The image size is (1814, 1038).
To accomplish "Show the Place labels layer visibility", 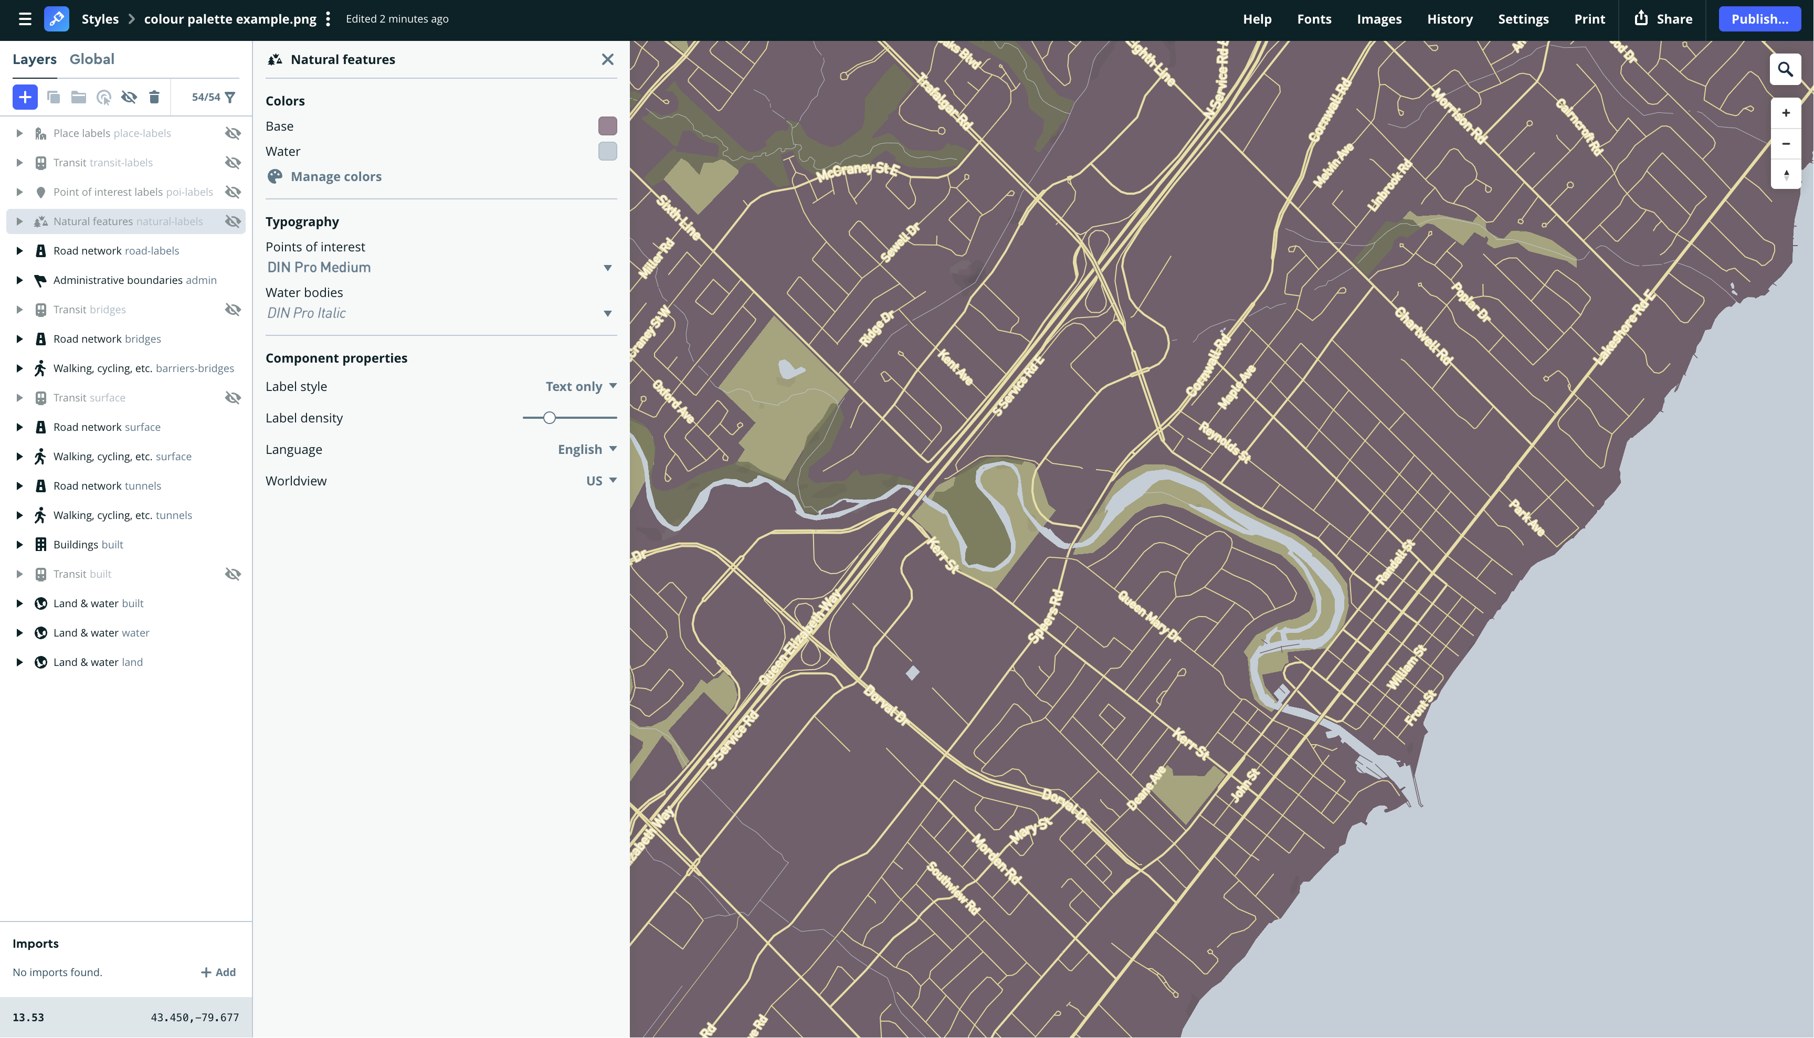I will click(233, 133).
